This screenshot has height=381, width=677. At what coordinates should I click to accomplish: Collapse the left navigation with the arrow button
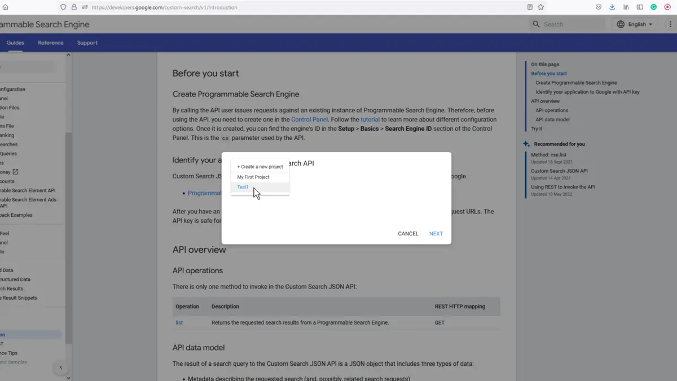[x=61, y=367]
